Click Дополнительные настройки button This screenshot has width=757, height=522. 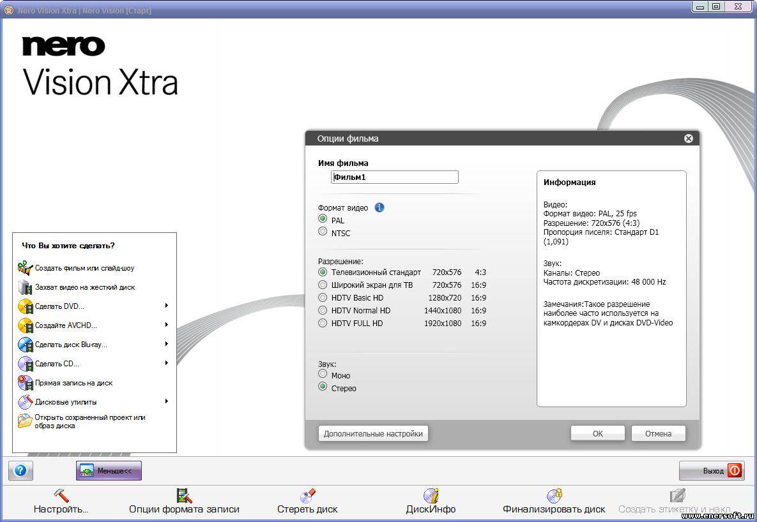pyautogui.click(x=373, y=433)
